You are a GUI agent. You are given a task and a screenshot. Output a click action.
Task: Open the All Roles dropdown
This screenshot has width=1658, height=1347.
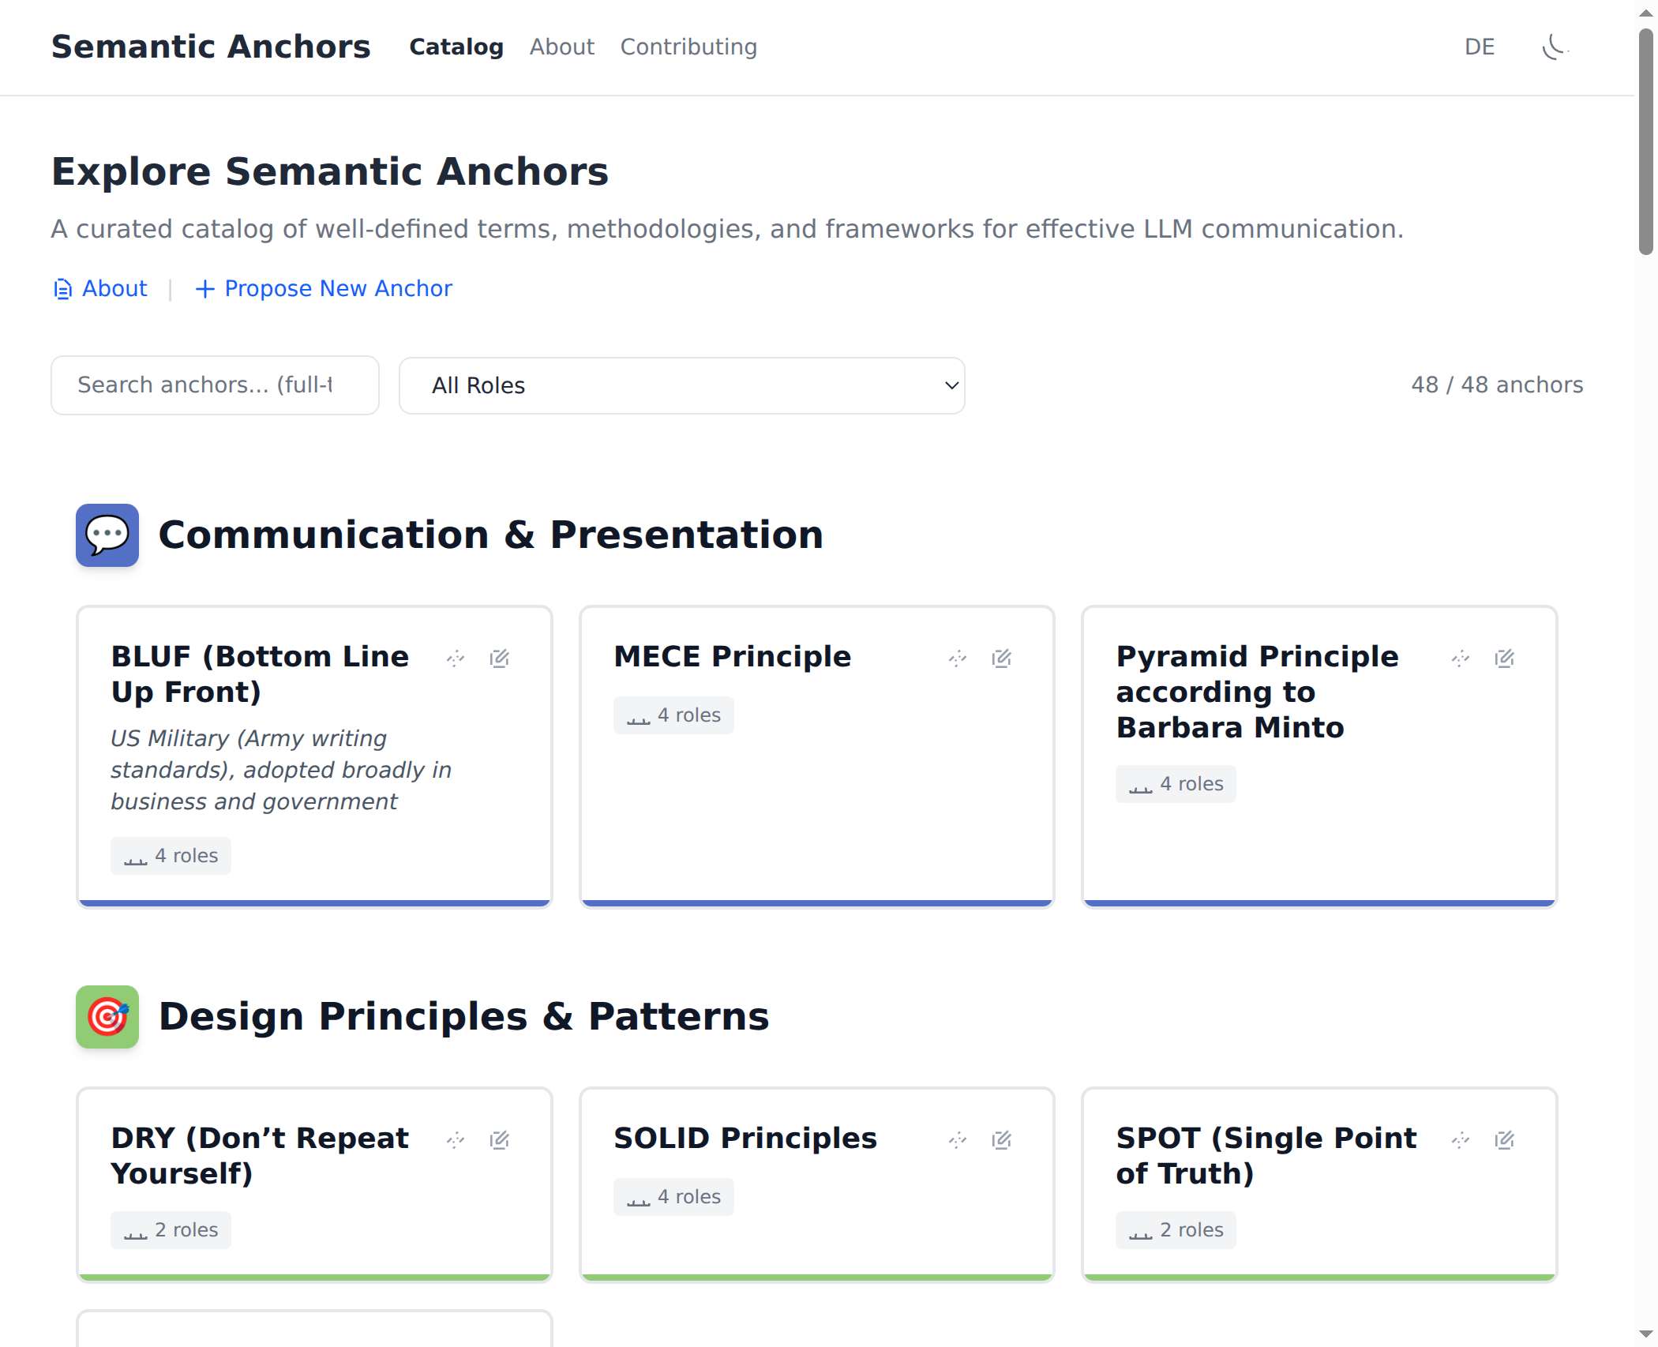pos(681,385)
